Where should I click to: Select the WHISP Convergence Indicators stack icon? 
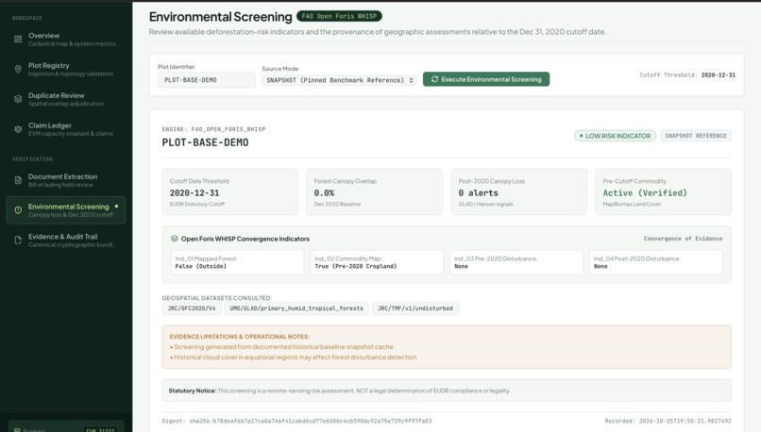click(175, 239)
